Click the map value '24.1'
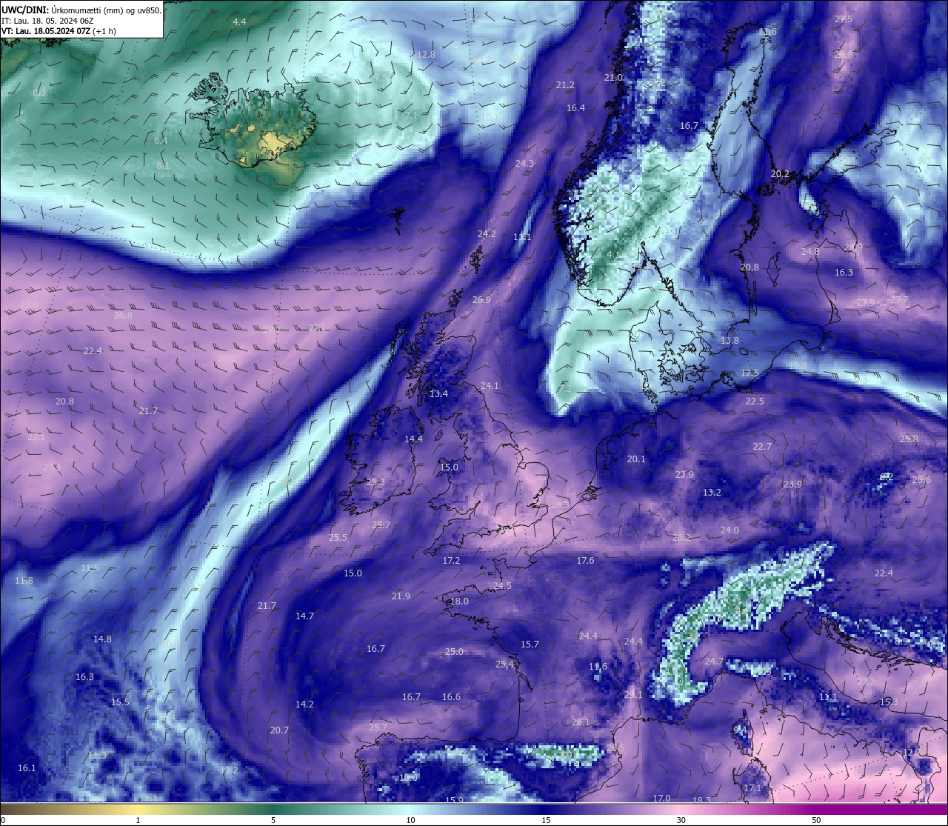 (x=490, y=386)
